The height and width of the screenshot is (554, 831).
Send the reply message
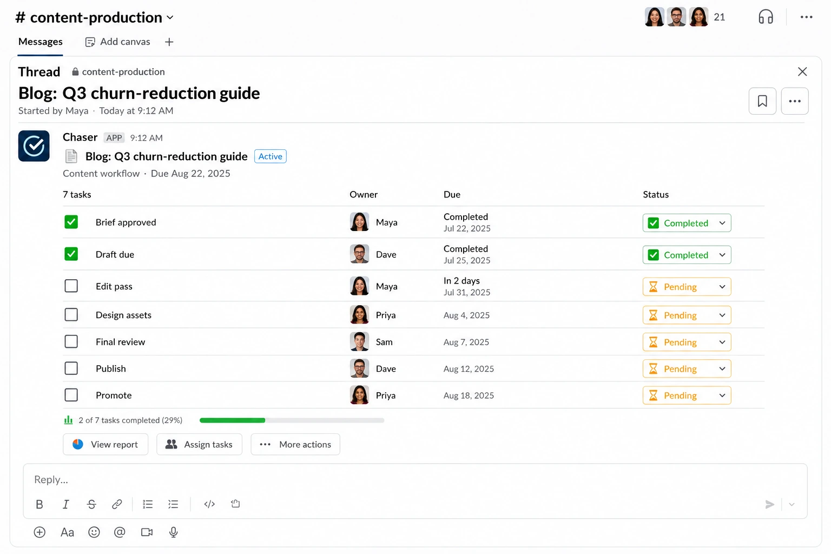click(769, 504)
